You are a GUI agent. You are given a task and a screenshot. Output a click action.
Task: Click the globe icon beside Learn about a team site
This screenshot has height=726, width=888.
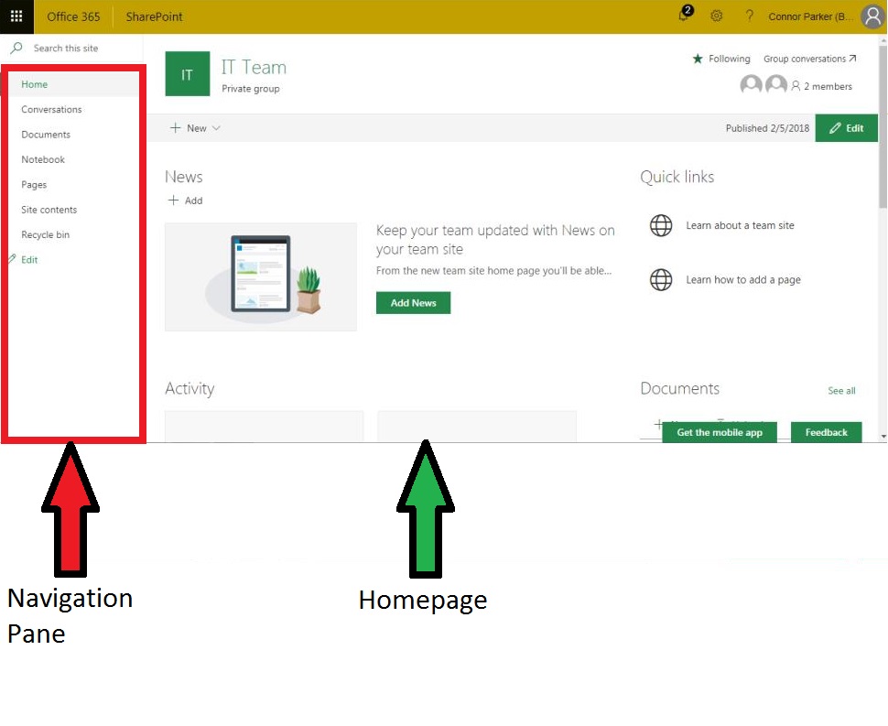[x=661, y=225]
